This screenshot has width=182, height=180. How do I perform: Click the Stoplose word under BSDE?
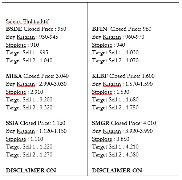point(16,45)
